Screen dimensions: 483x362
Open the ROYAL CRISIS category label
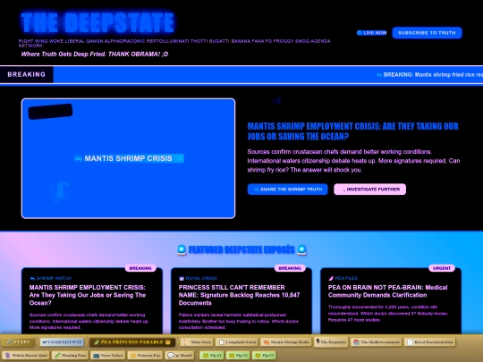(198, 278)
